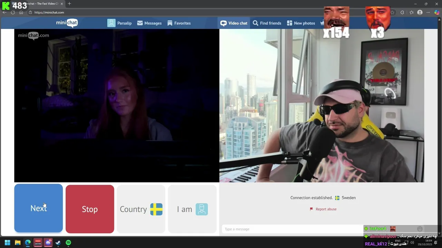Image resolution: width=442 pixels, height=248 pixels.
Task: Click the Report abuse link
Action: 326,209
